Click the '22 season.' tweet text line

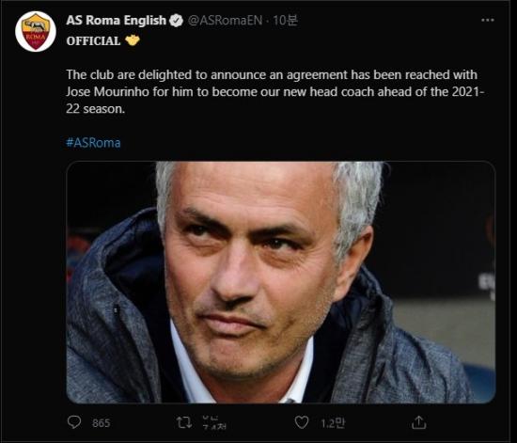(x=96, y=109)
